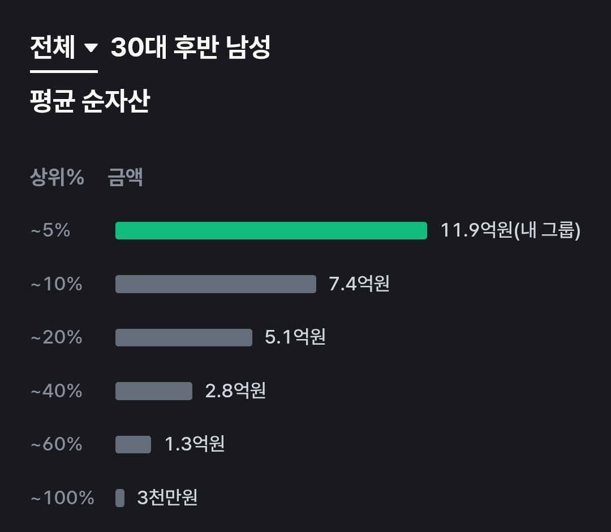Select the 30대 후반 남성 heading
Viewport: 611px width, 532px height.
(190, 48)
